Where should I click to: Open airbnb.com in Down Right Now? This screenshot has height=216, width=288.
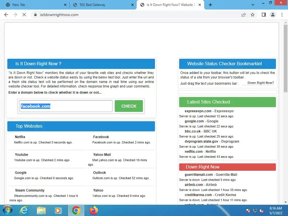tap(194, 185)
